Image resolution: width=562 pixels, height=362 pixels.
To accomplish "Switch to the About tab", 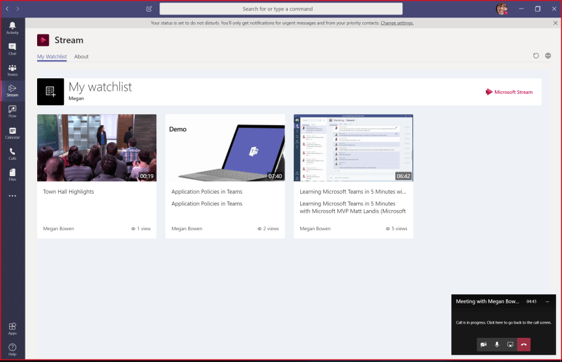I will coord(81,57).
